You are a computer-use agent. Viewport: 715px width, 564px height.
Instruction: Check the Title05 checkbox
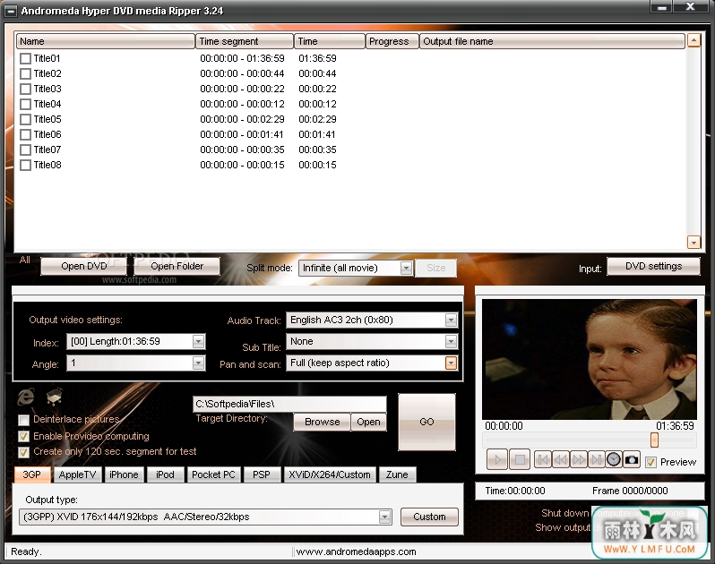pos(25,119)
